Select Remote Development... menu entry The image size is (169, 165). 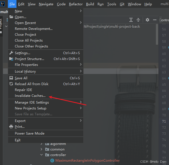pyautogui.click(x=46, y=29)
